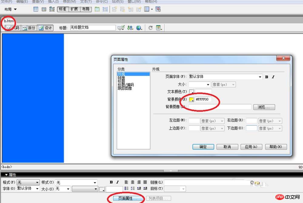Toggle italic I in the 页面属性 dialog
Image resolution: width=303 pixels, height=203 pixels.
(x=273, y=77)
